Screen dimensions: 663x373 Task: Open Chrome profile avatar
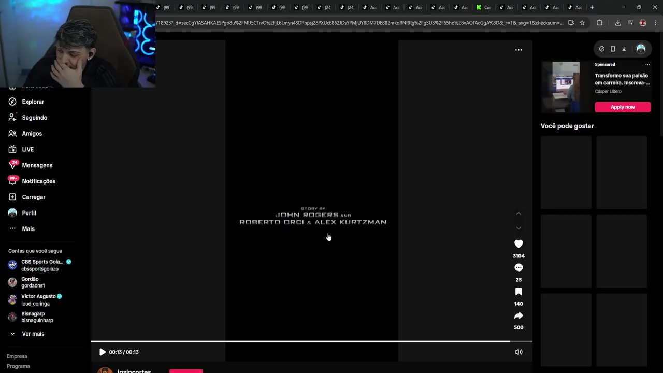coord(643,23)
